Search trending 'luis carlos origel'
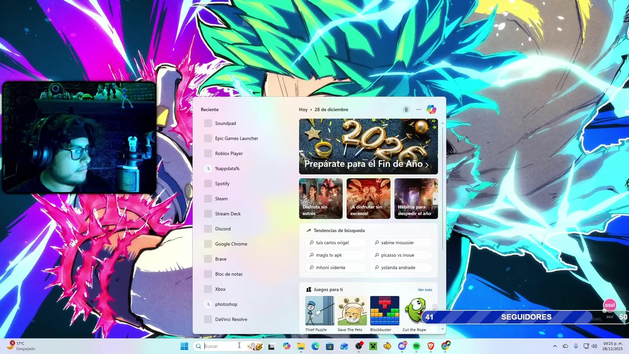The image size is (629, 354). (x=336, y=243)
